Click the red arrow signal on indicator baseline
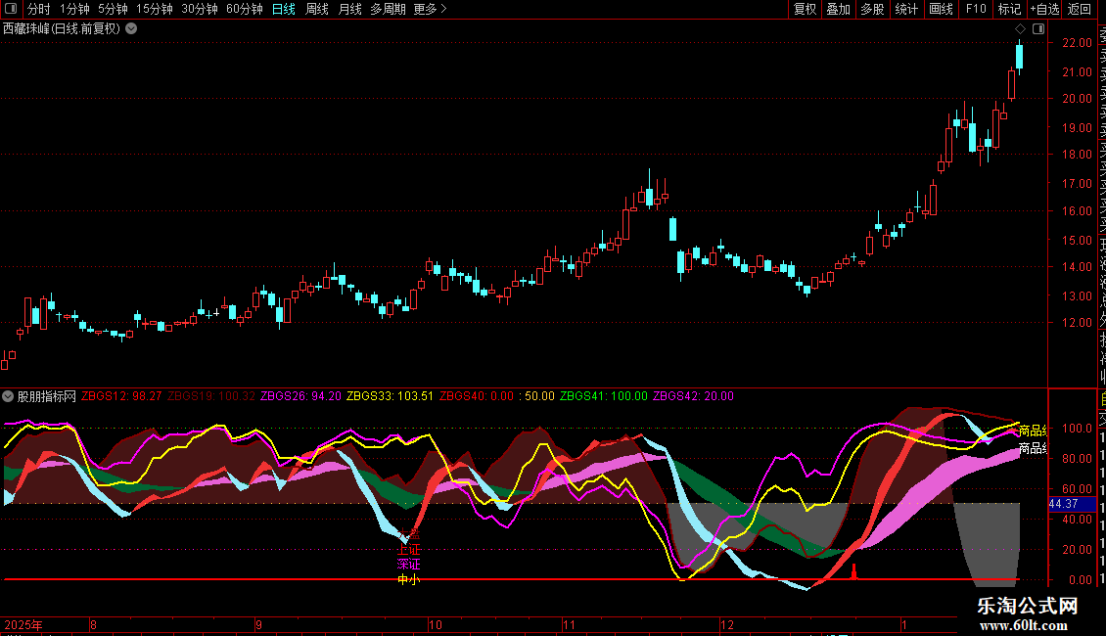1106x636 pixels. [853, 571]
